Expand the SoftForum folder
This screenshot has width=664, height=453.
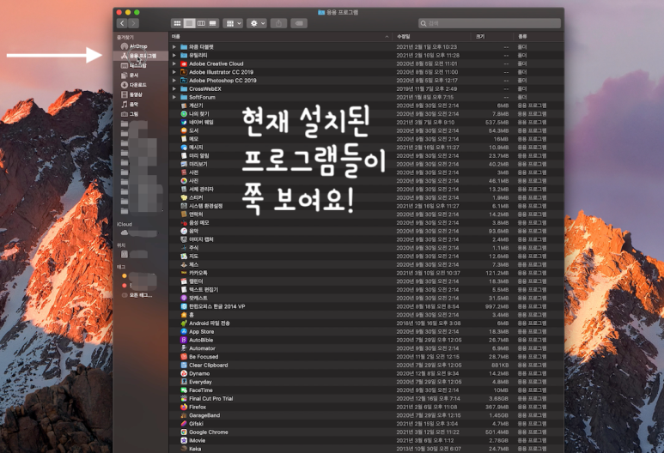[174, 97]
